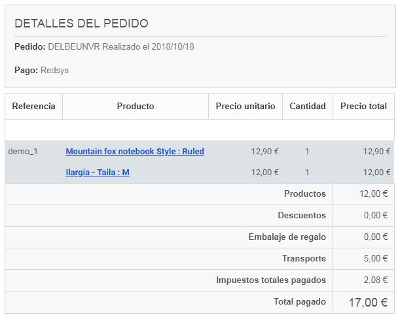
Task: Click the Producto column header
Action: coord(136,106)
